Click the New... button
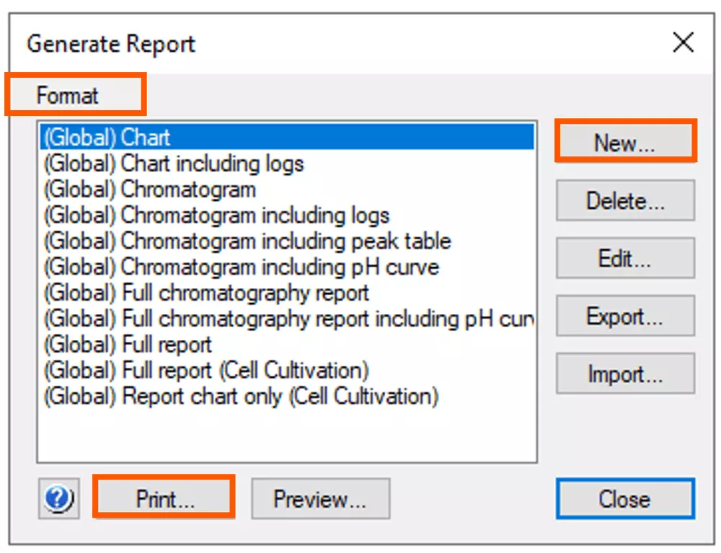The width and height of the screenshot is (721, 553). point(624,143)
